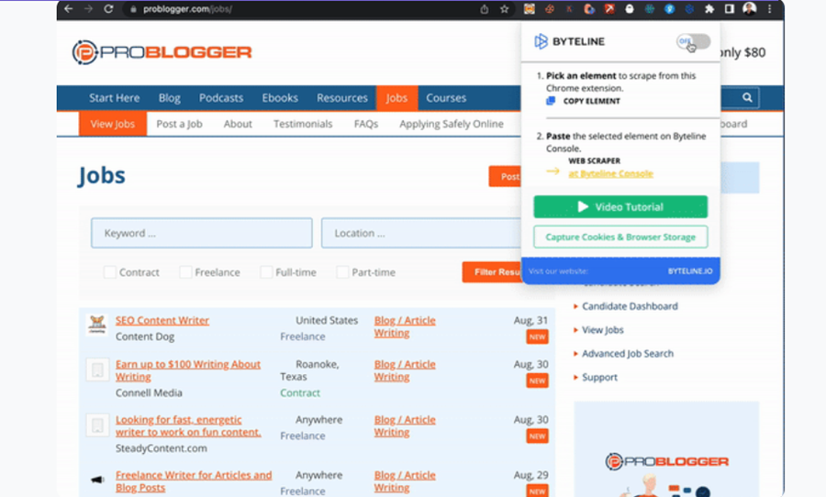Viewport: 826px width, 497px height.
Task: Go to Podcasts in main nav
Action: (x=221, y=98)
